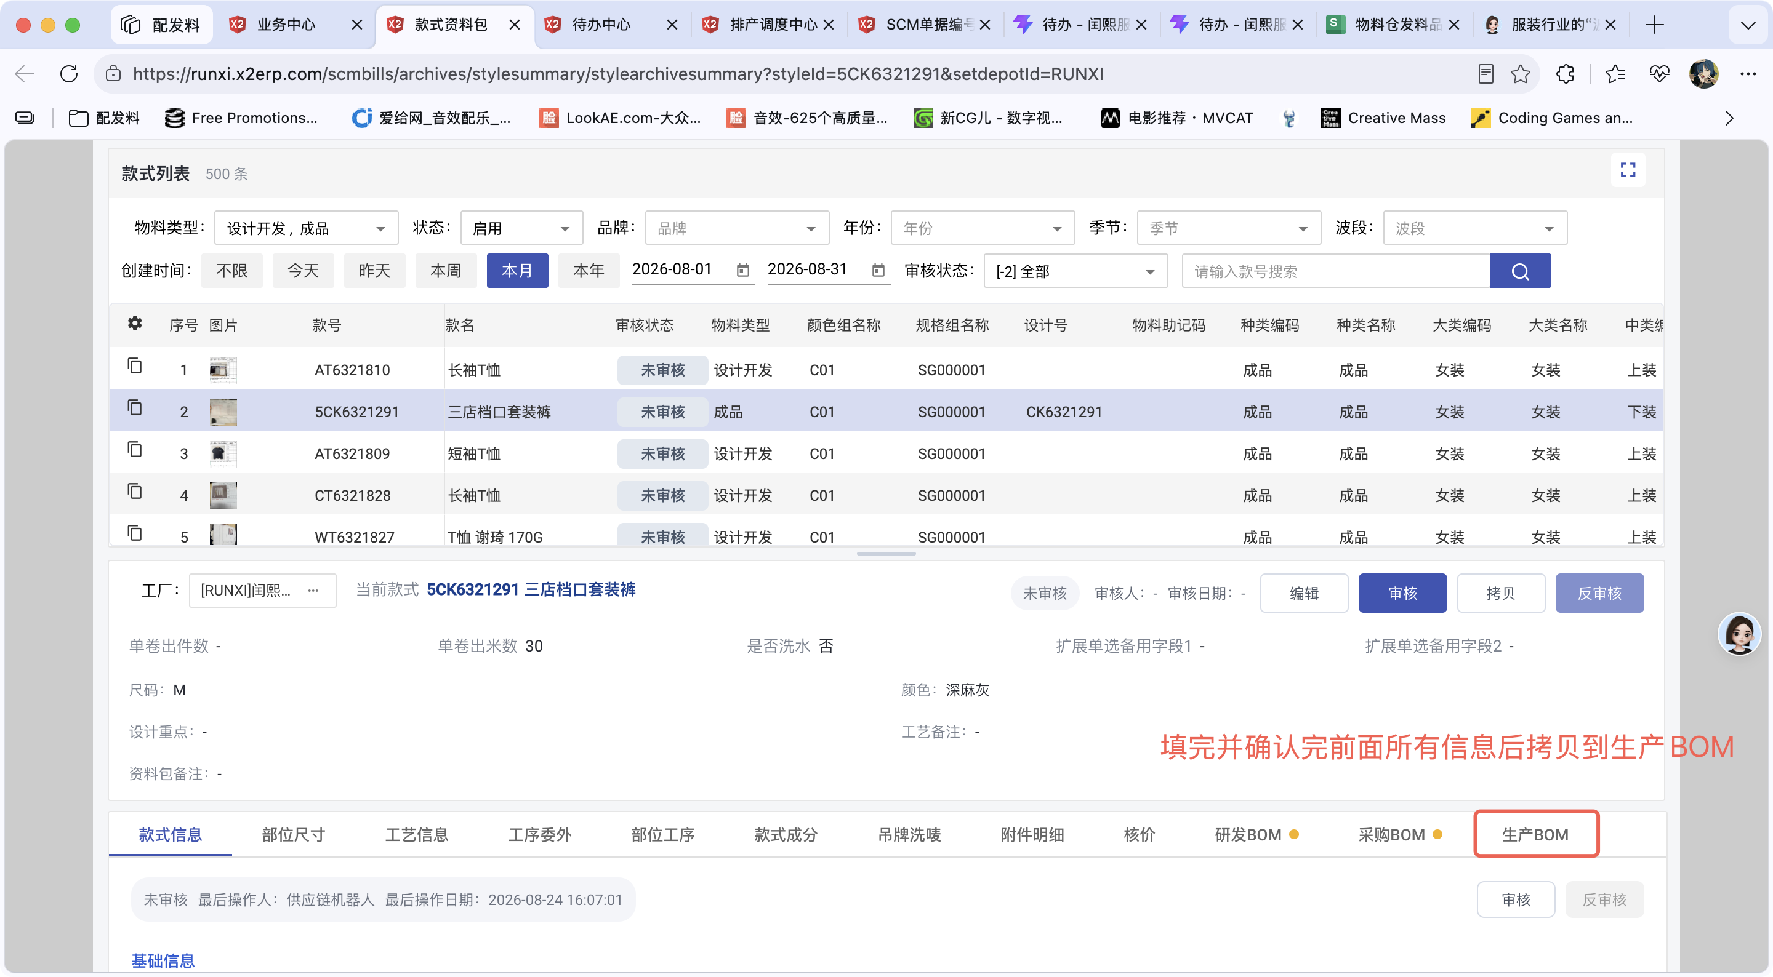Click the blue 反审核 button in header
Screen dimensions: 1773x977
pos(1599,593)
